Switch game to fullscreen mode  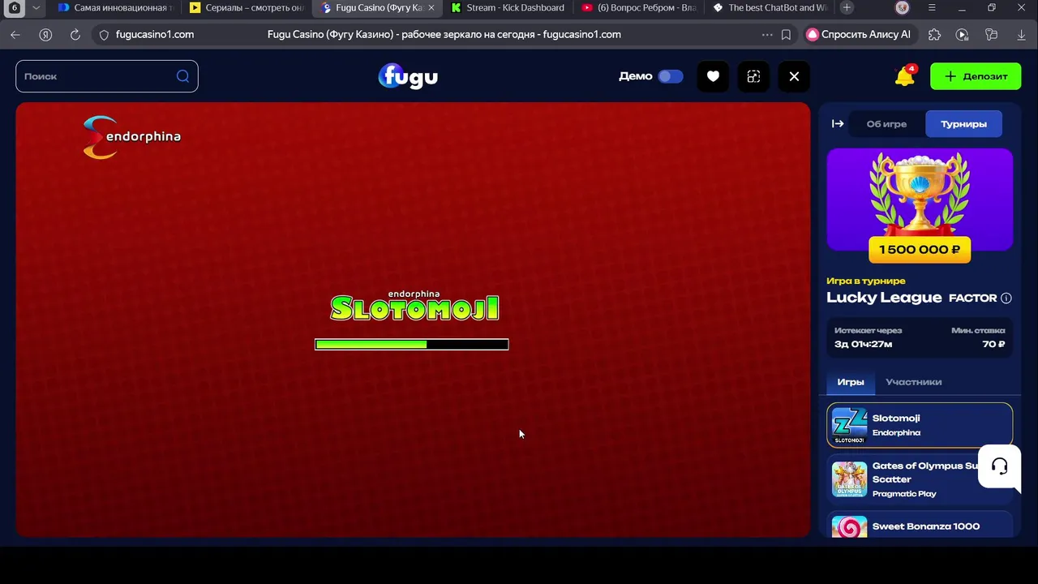pyautogui.click(x=753, y=76)
